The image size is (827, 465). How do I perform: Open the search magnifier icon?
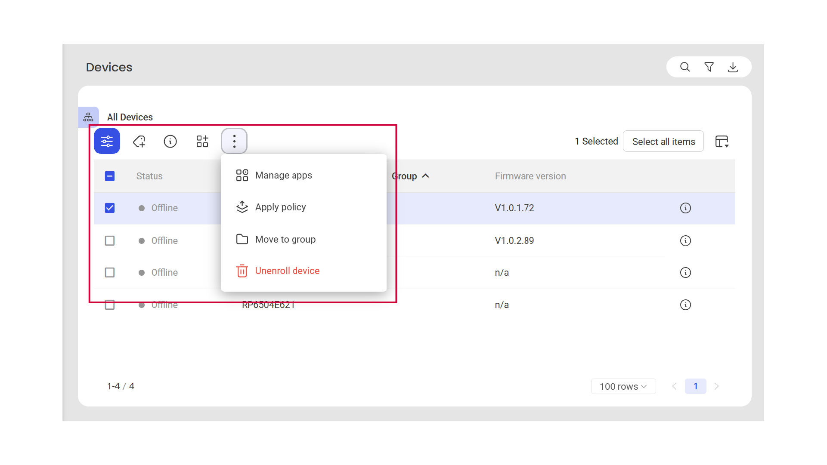[685, 67]
